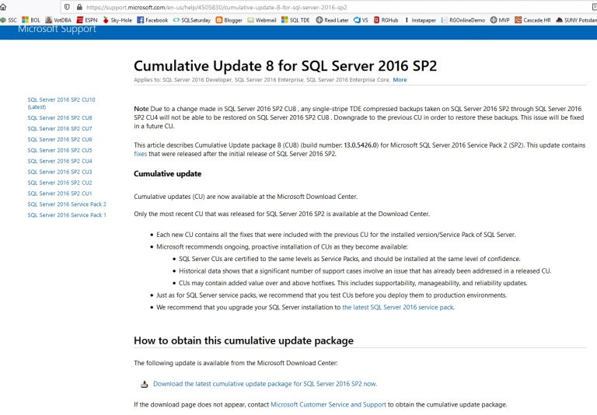
Task: Click Download the latest cumulative update package link
Action: pos(264,384)
